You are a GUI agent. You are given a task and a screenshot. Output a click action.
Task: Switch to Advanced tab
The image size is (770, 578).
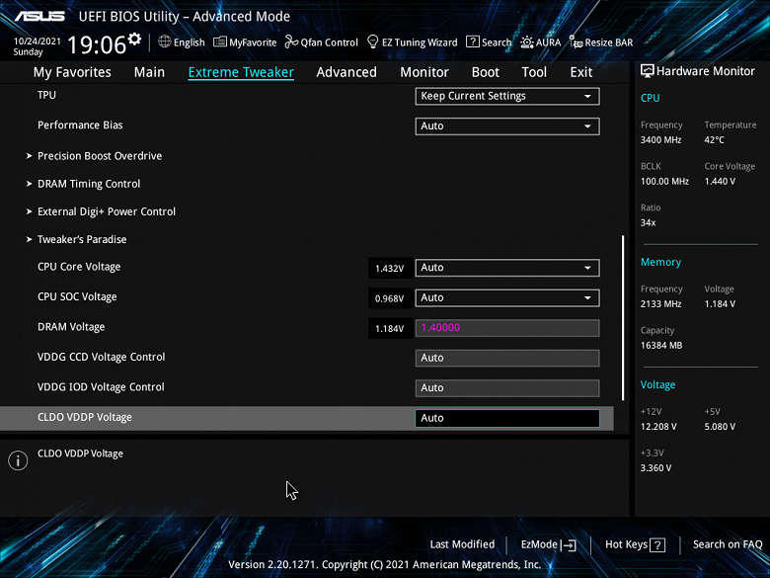(346, 72)
